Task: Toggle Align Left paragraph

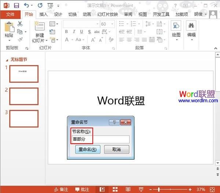Action: click(121, 40)
